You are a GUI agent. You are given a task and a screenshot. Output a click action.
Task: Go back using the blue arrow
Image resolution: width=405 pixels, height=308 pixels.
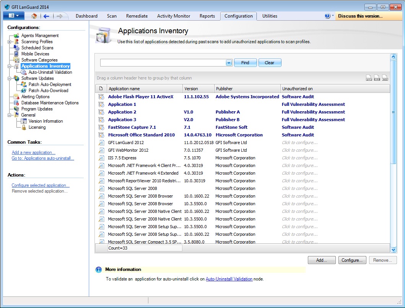pyautogui.click(x=46, y=16)
